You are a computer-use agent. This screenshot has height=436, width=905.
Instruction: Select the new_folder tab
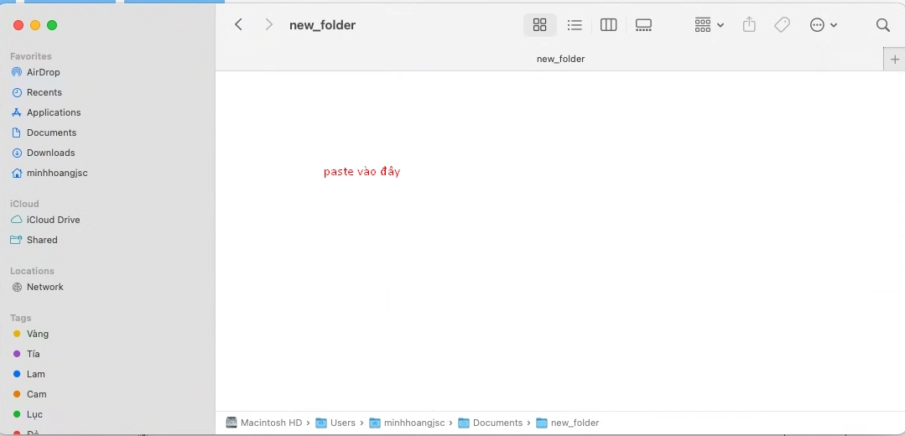(560, 60)
